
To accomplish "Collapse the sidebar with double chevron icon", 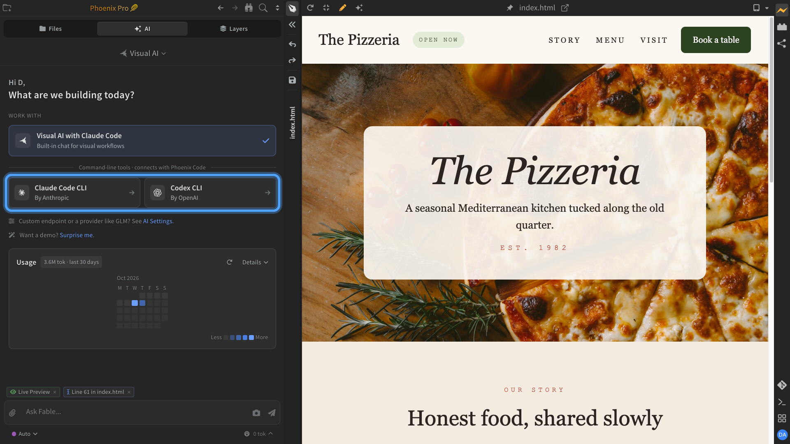I will point(292,25).
